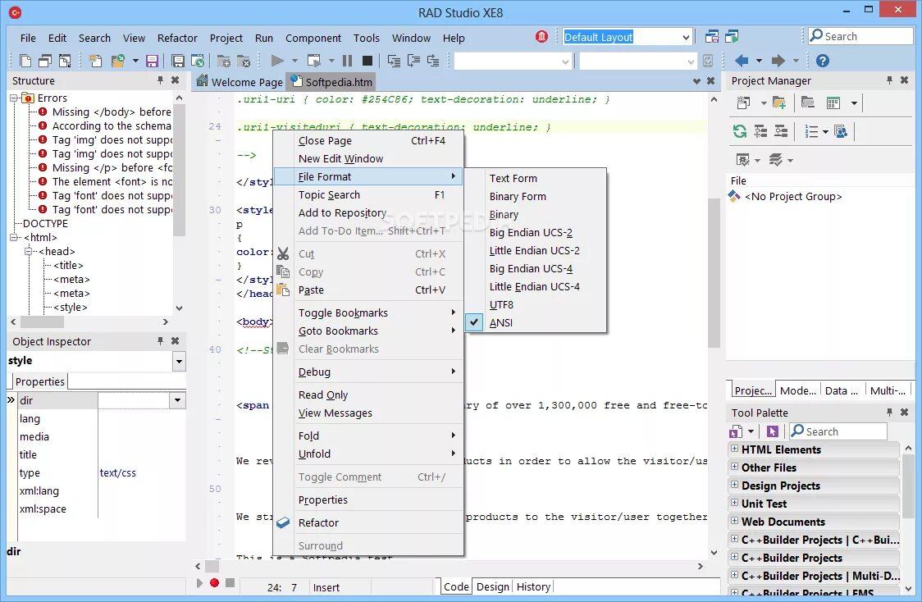Open the Component menu

click(x=313, y=38)
